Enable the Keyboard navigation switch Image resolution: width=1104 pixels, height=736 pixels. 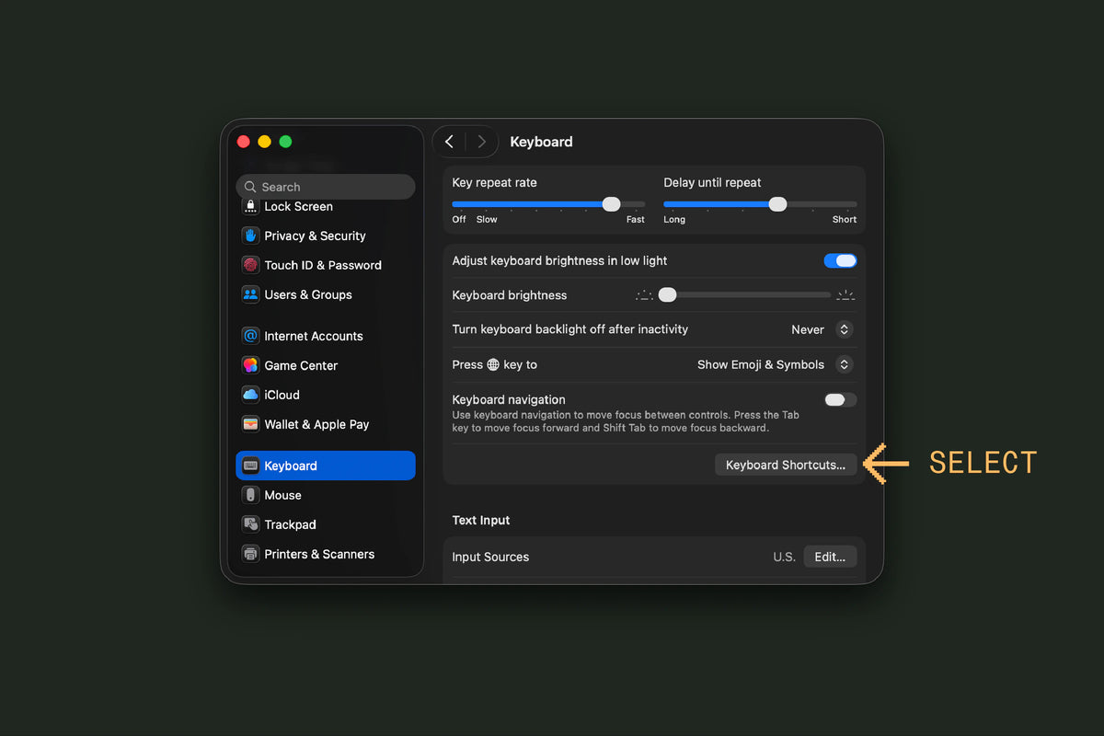tap(840, 399)
